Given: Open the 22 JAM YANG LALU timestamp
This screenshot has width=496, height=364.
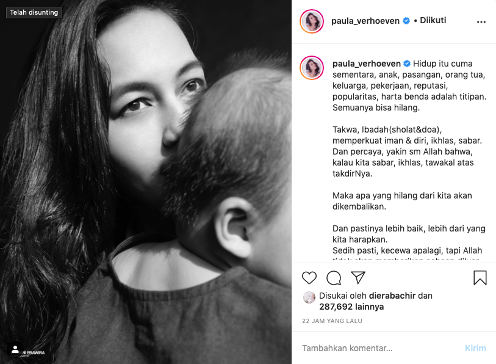Looking at the screenshot, I should click(x=332, y=321).
